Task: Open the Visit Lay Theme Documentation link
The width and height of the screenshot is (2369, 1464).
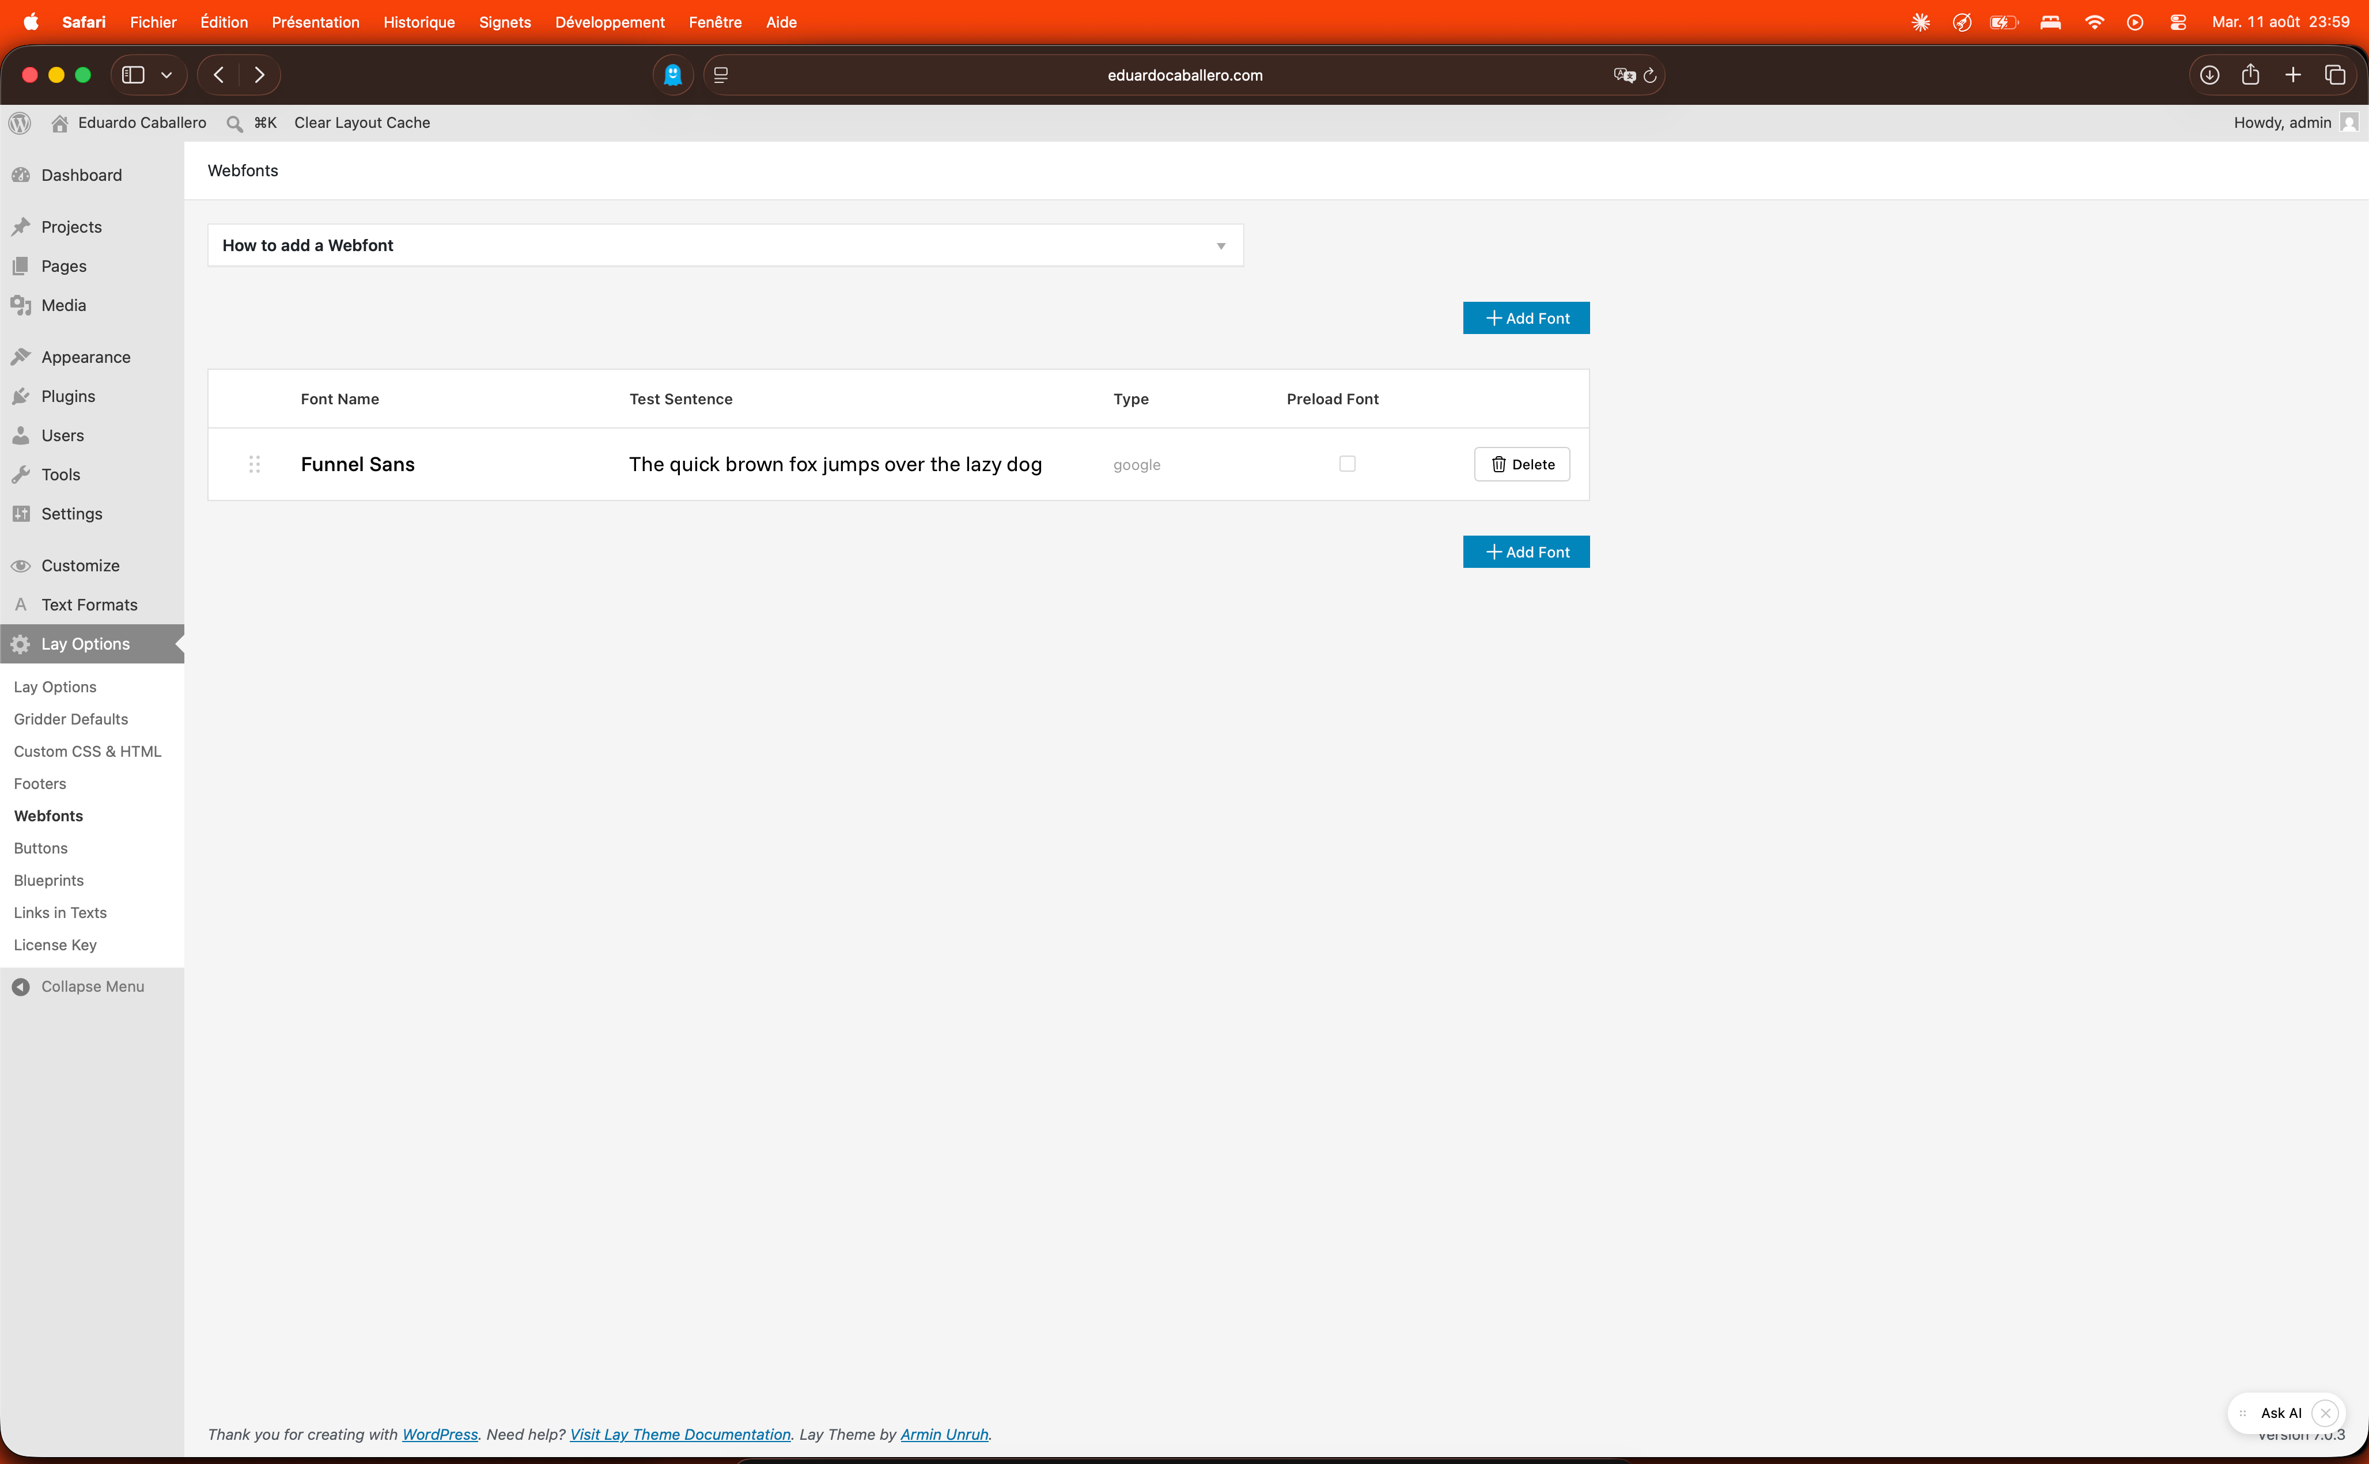Action: 680,1434
